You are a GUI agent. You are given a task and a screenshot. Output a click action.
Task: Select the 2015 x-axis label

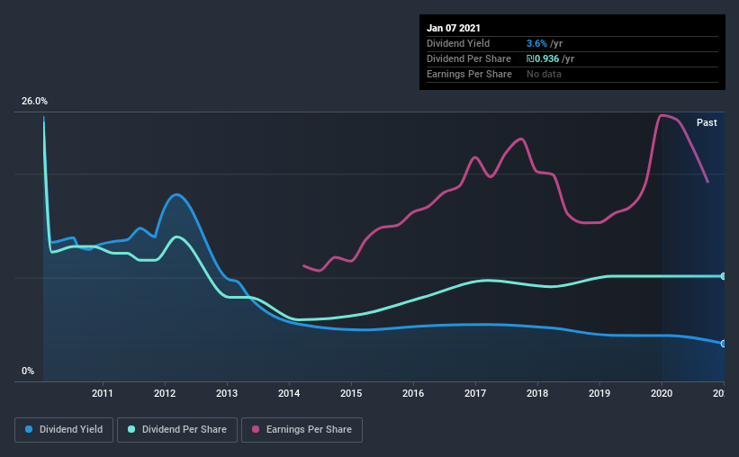click(x=351, y=393)
